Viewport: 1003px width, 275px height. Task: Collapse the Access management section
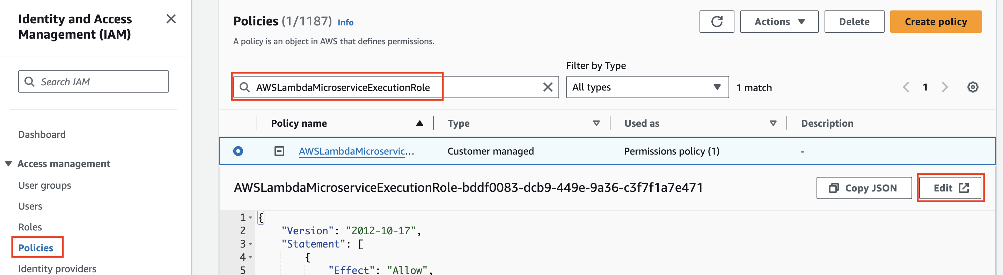8,163
